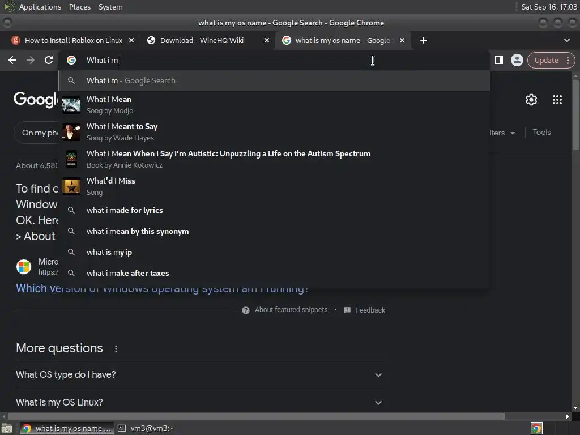Click the scroll right arrow at bottom
This screenshot has height=435, width=580.
(568, 416)
